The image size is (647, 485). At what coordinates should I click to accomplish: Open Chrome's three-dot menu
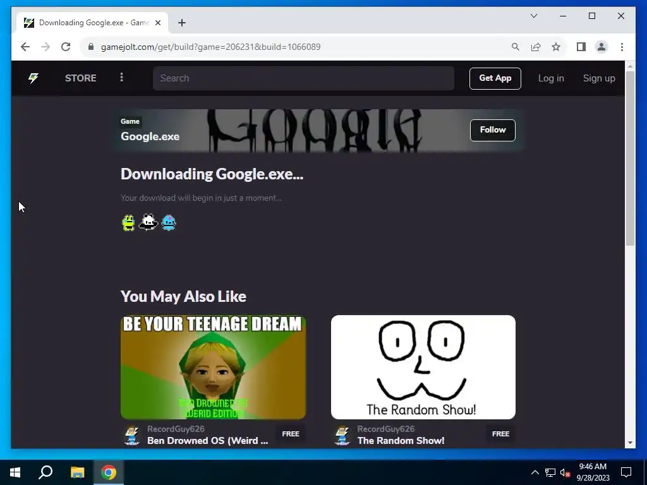tap(622, 47)
